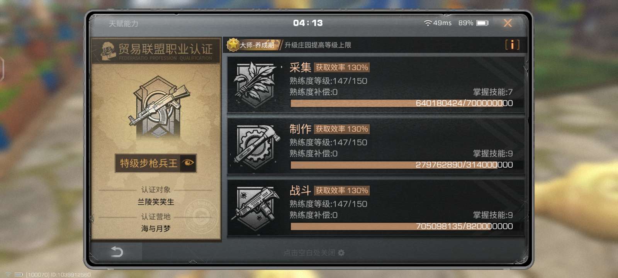This screenshot has width=618, height=278.
Task: Click the gear icon beside 点击空白处关闭
Action: coord(341,253)
